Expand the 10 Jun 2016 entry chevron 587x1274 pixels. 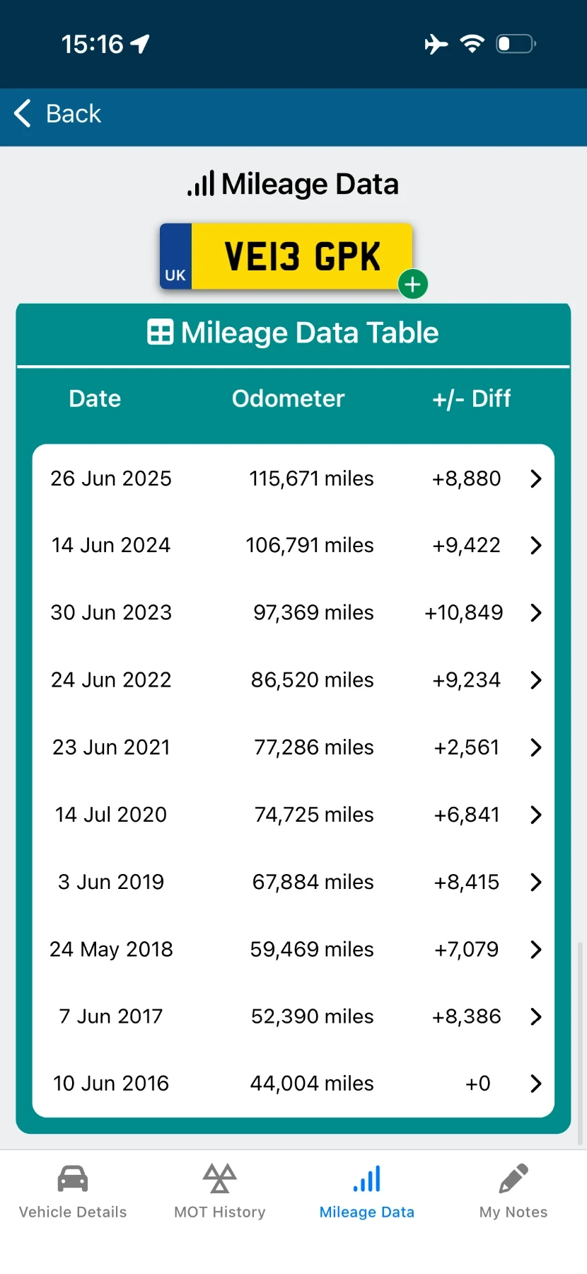pyautogui.click(x=536, y=1084)
